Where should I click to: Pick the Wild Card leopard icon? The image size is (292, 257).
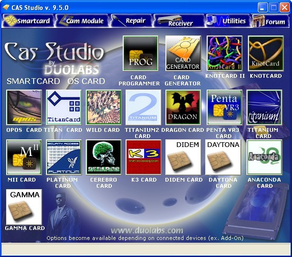click(103, 107)
